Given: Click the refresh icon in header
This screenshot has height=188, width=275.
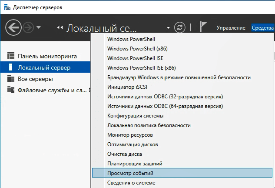Looking at the screenshot, I should (x=179, y=27).
